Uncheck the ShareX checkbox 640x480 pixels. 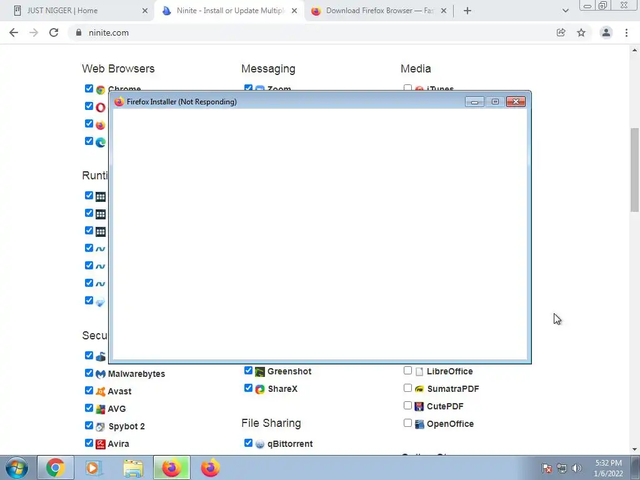(248, 387)
